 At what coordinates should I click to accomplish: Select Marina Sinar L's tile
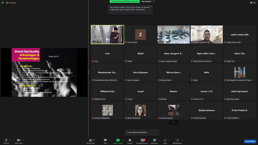point(173,72)
